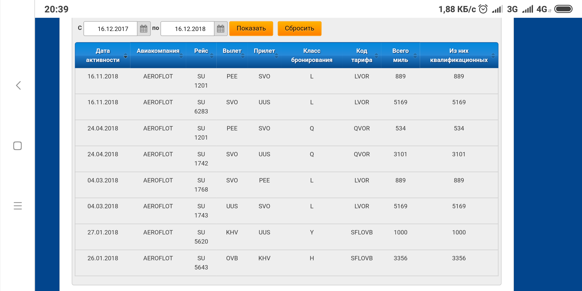Sort table by Дата активности column
582x291 pixels.
[103, 55]
